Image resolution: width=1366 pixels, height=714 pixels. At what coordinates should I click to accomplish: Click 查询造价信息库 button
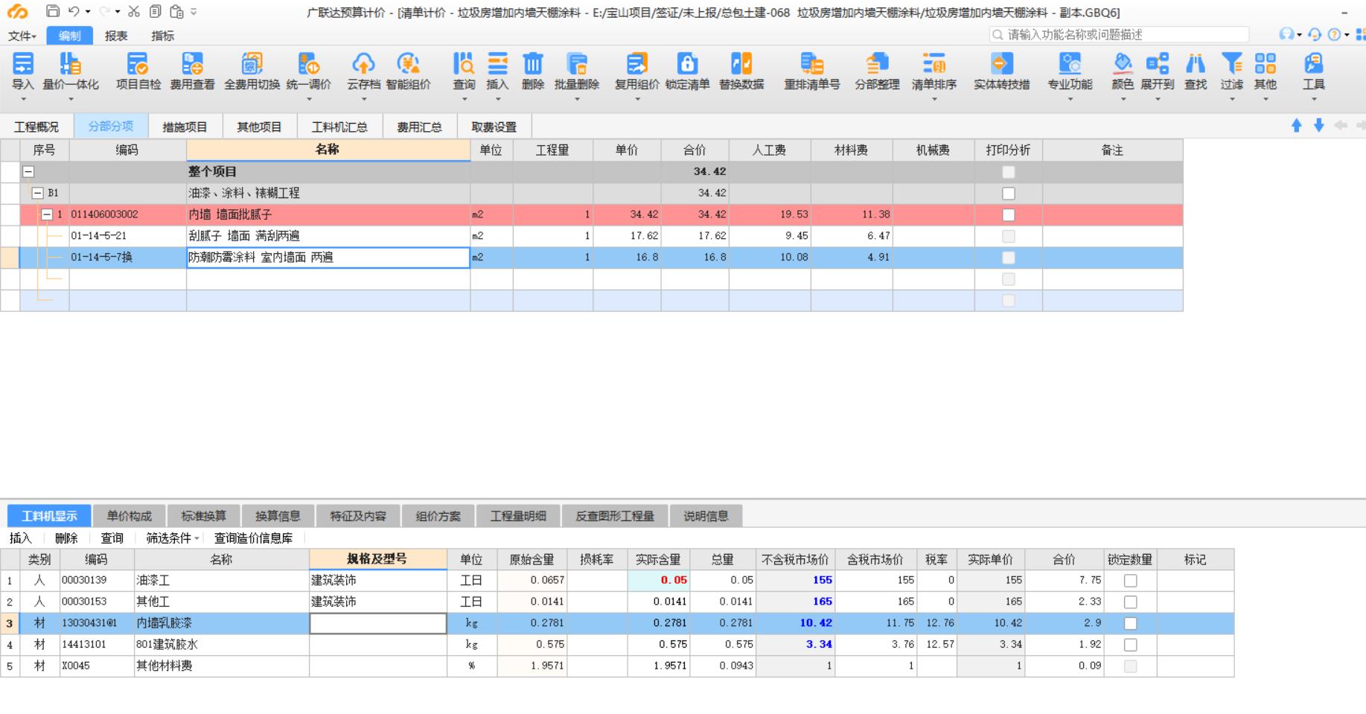[x=253, y=538]
